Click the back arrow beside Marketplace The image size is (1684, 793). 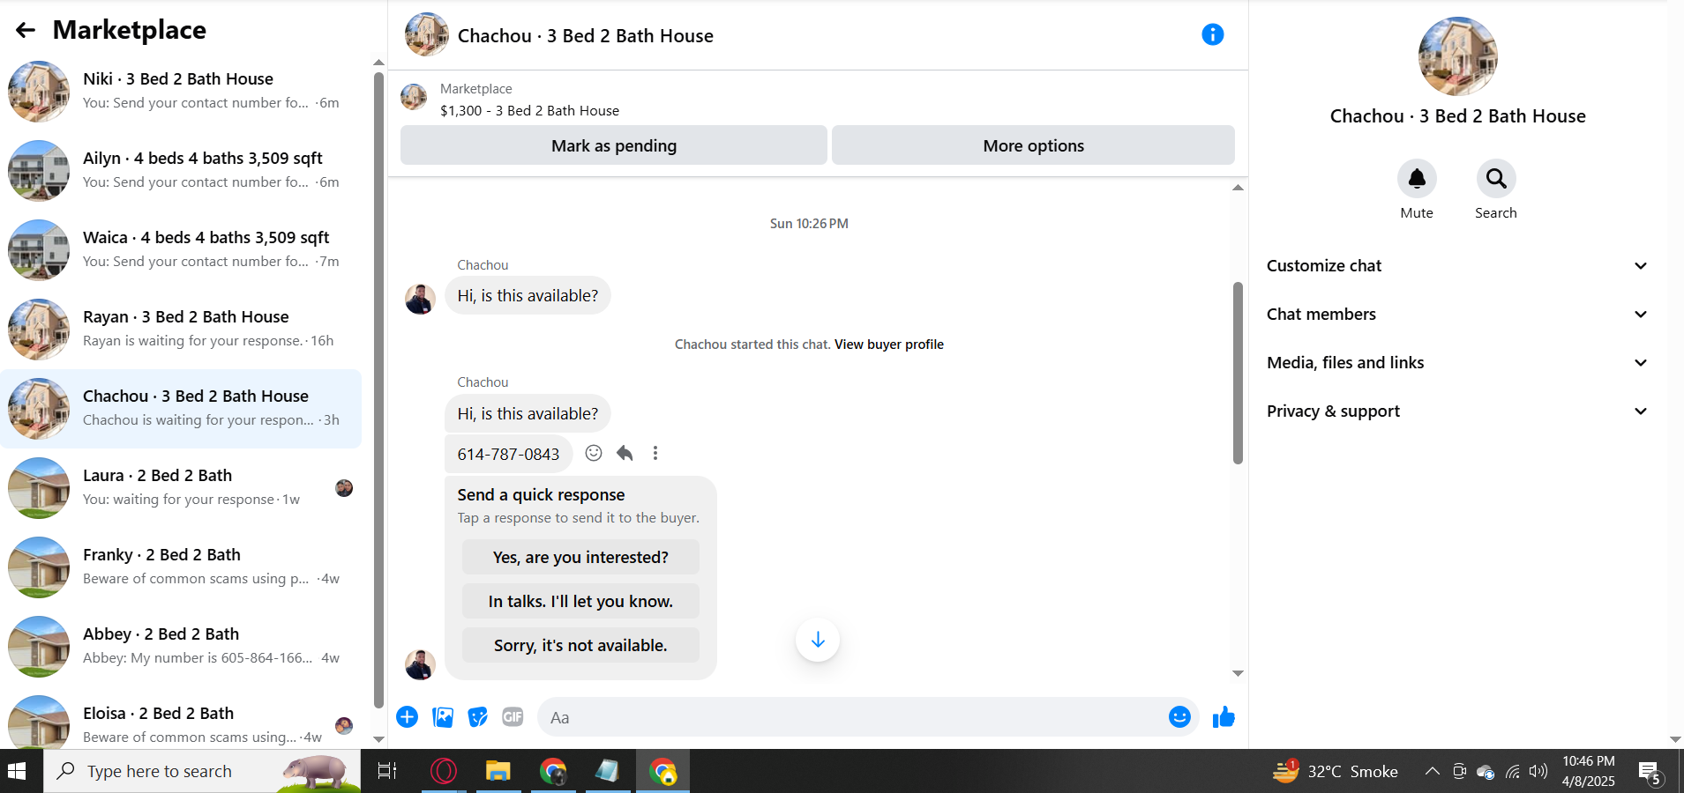click(26, 30)
